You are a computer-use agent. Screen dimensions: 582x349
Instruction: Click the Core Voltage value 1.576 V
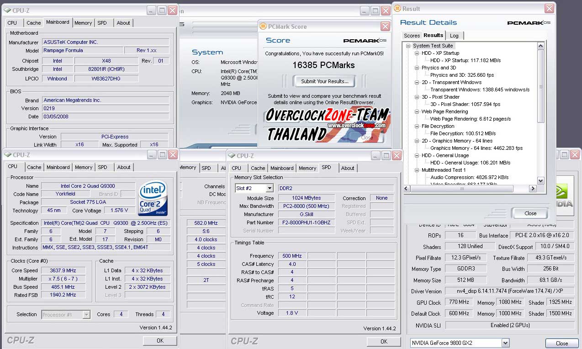click(120, 211)
